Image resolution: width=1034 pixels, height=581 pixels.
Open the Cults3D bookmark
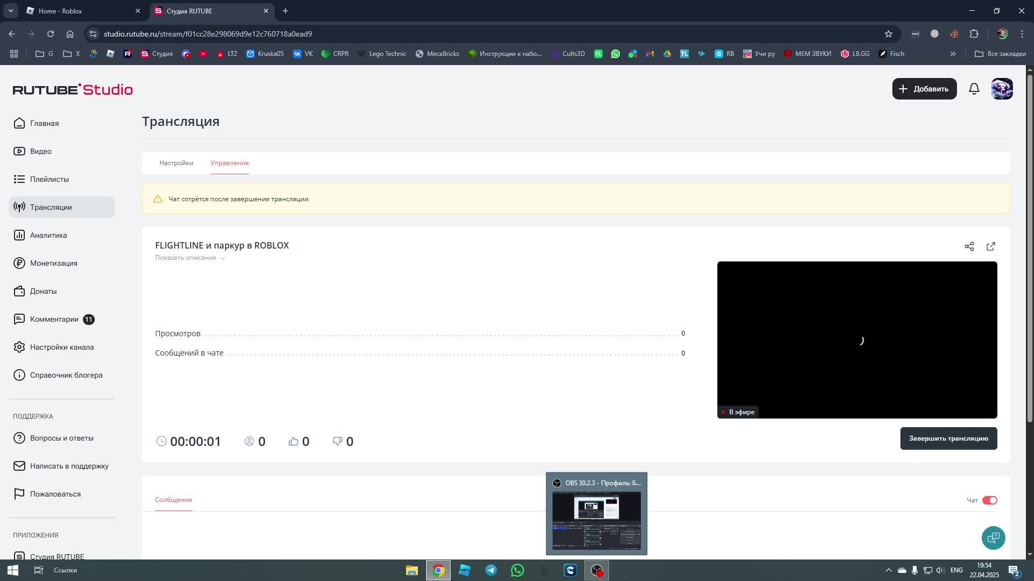(568, 54)
